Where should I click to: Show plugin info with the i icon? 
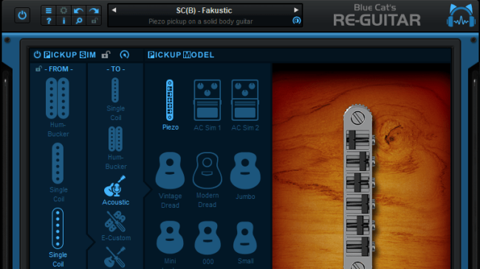tap(64, 21)
